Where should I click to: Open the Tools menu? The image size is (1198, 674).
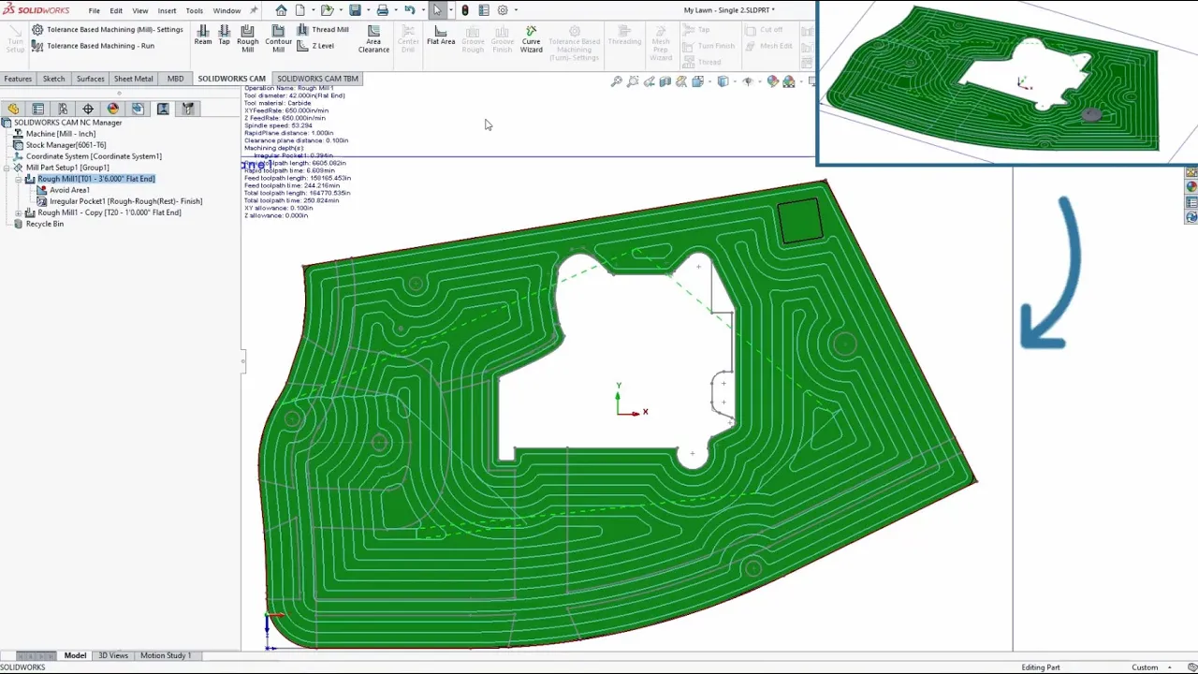[x=194, y=10]
